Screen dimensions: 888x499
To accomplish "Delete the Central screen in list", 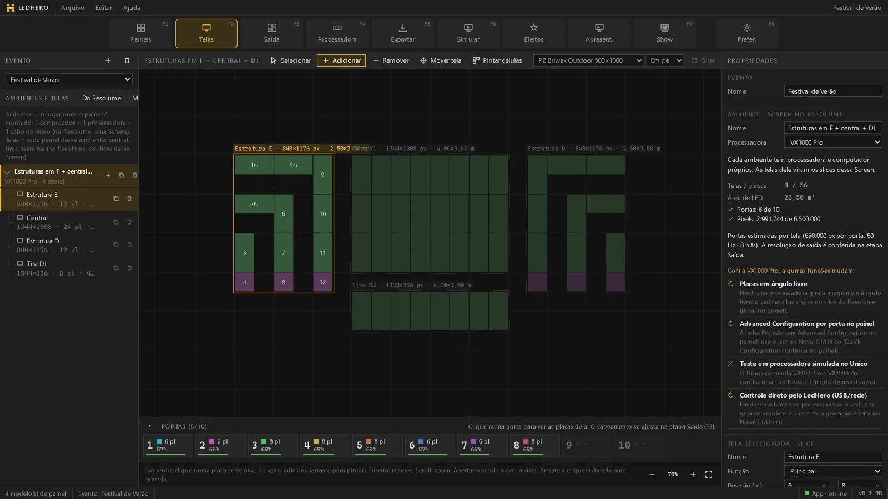I will point(129,222).
